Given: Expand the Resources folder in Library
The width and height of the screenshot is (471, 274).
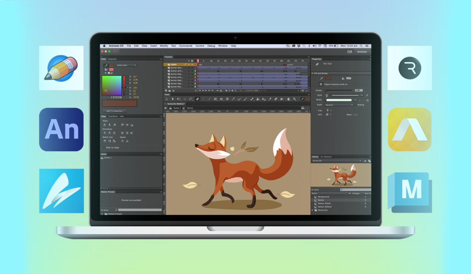Looking at the screenshot, I should pos(312,210).
